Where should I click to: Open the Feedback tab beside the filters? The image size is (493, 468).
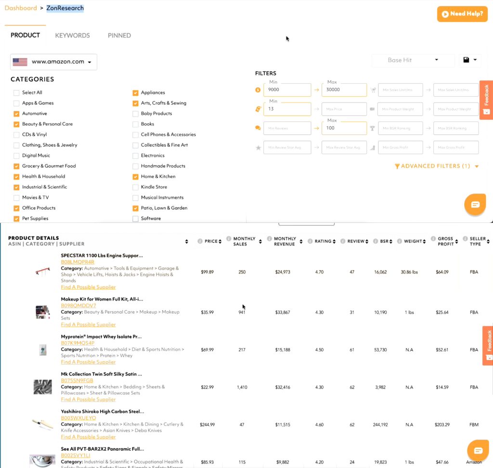486,100
